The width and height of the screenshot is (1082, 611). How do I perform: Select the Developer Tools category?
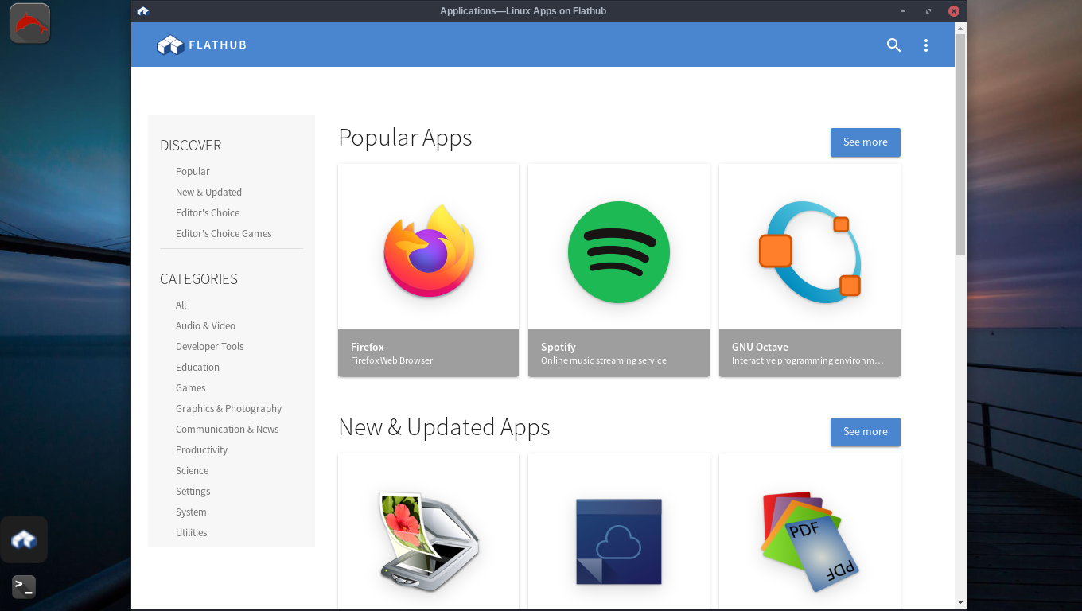coord(210,347)
